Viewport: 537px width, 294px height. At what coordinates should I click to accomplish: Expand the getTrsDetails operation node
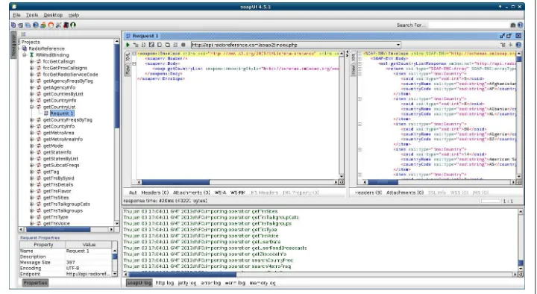click(x=31, y=185)
